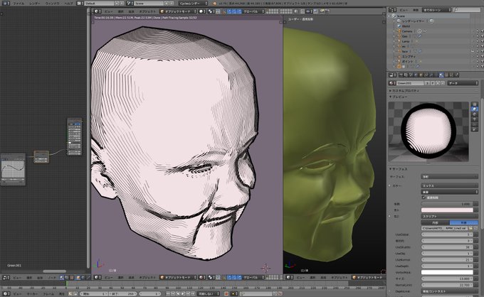Open the Physics properties tab icon
The image size is (484, 297).
[x=456, y=75]
